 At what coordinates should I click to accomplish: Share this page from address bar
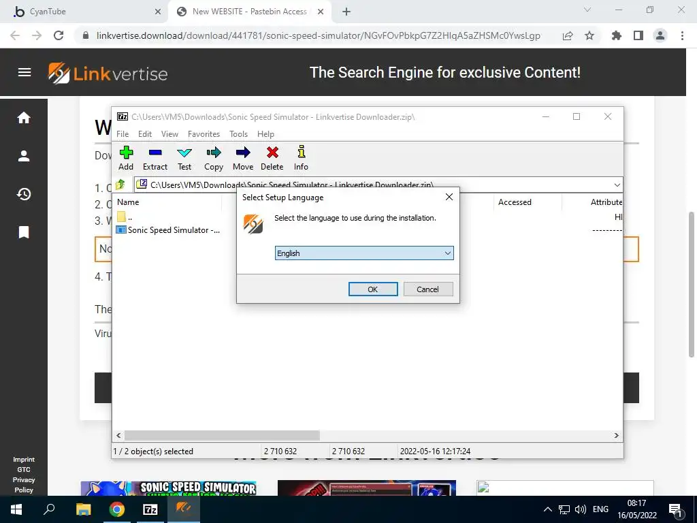pos(568,35)
